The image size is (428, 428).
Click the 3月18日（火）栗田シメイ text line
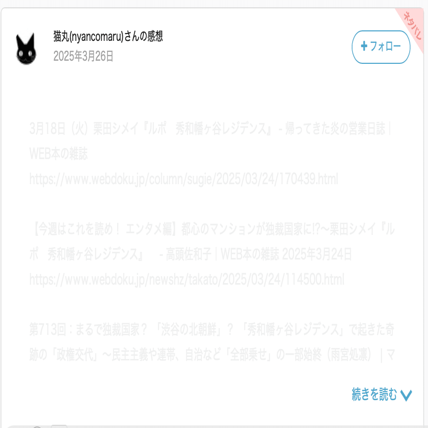click(211, 129)
